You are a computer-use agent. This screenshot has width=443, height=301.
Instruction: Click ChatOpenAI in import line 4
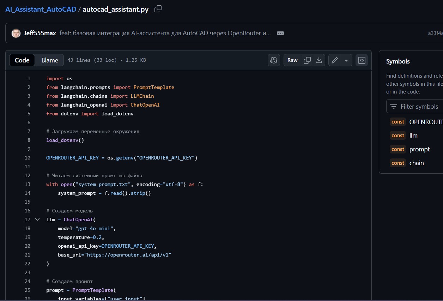[x=145, y=105]
